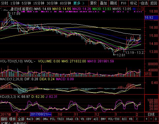Click the 16.92 price marker on axis
The width and height of the screenshot is (159, 124).
pos(151,18)
